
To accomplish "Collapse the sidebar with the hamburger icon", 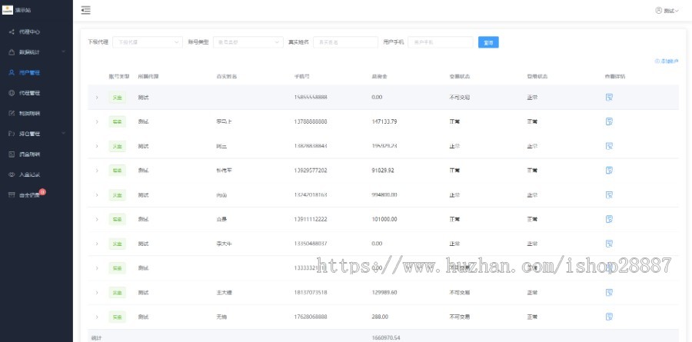I will pyautogui.click(x=85, y=10).
